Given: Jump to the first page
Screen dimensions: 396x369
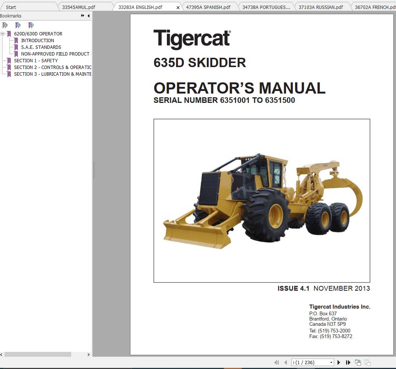Looking at the screenshot, I should 277,362.
